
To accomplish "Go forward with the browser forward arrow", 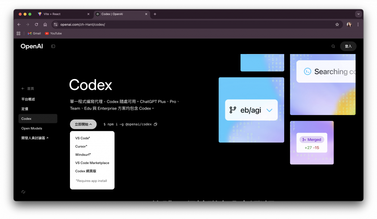I will (x=28, y=25).
